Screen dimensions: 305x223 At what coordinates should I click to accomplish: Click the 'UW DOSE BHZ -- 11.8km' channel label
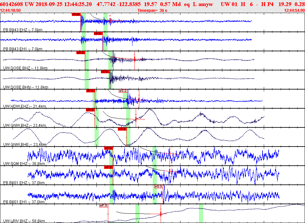click(x=25, y=68)
